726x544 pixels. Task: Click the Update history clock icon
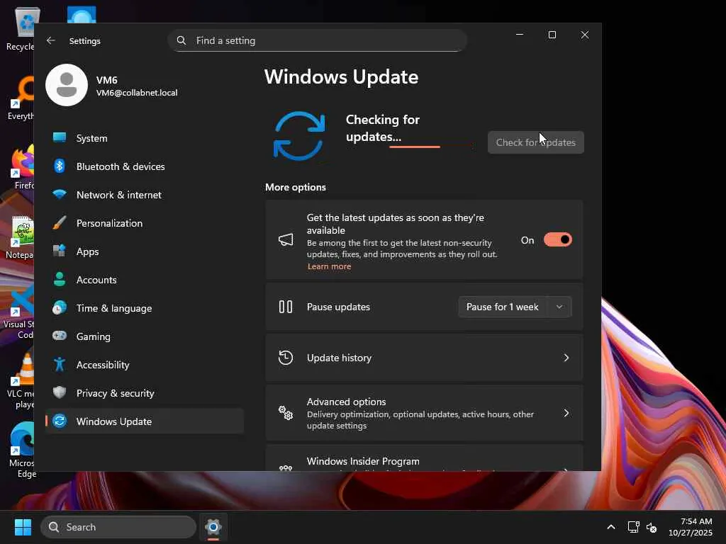tap(286, 358)
